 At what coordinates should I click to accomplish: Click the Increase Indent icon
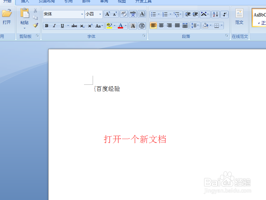pyautogui.click(x=195, y=14)
